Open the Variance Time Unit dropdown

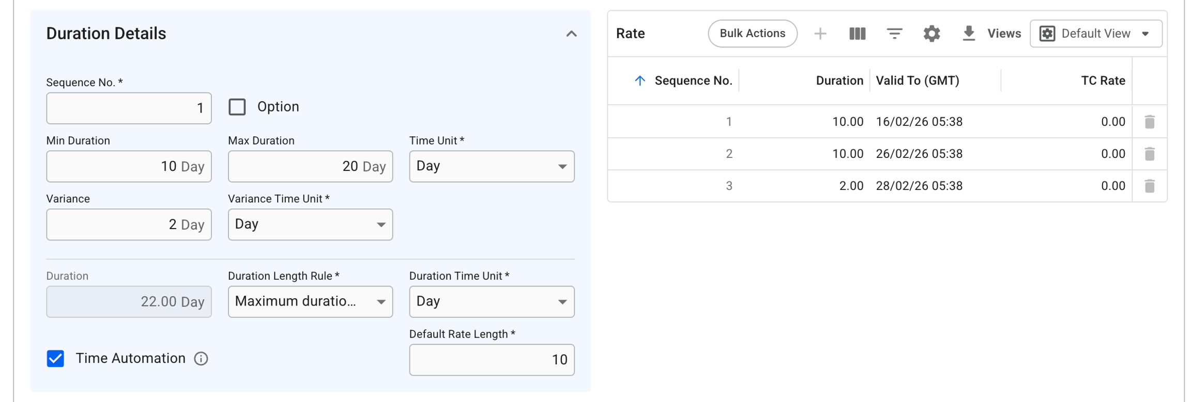click(x=310, y=224)
